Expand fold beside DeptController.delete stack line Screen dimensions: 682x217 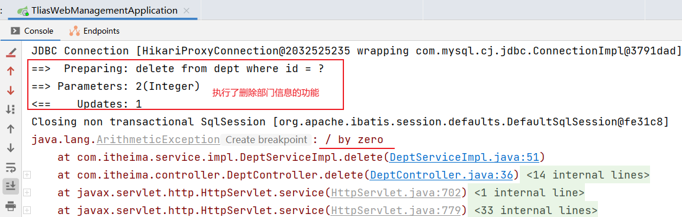(27, 175)
